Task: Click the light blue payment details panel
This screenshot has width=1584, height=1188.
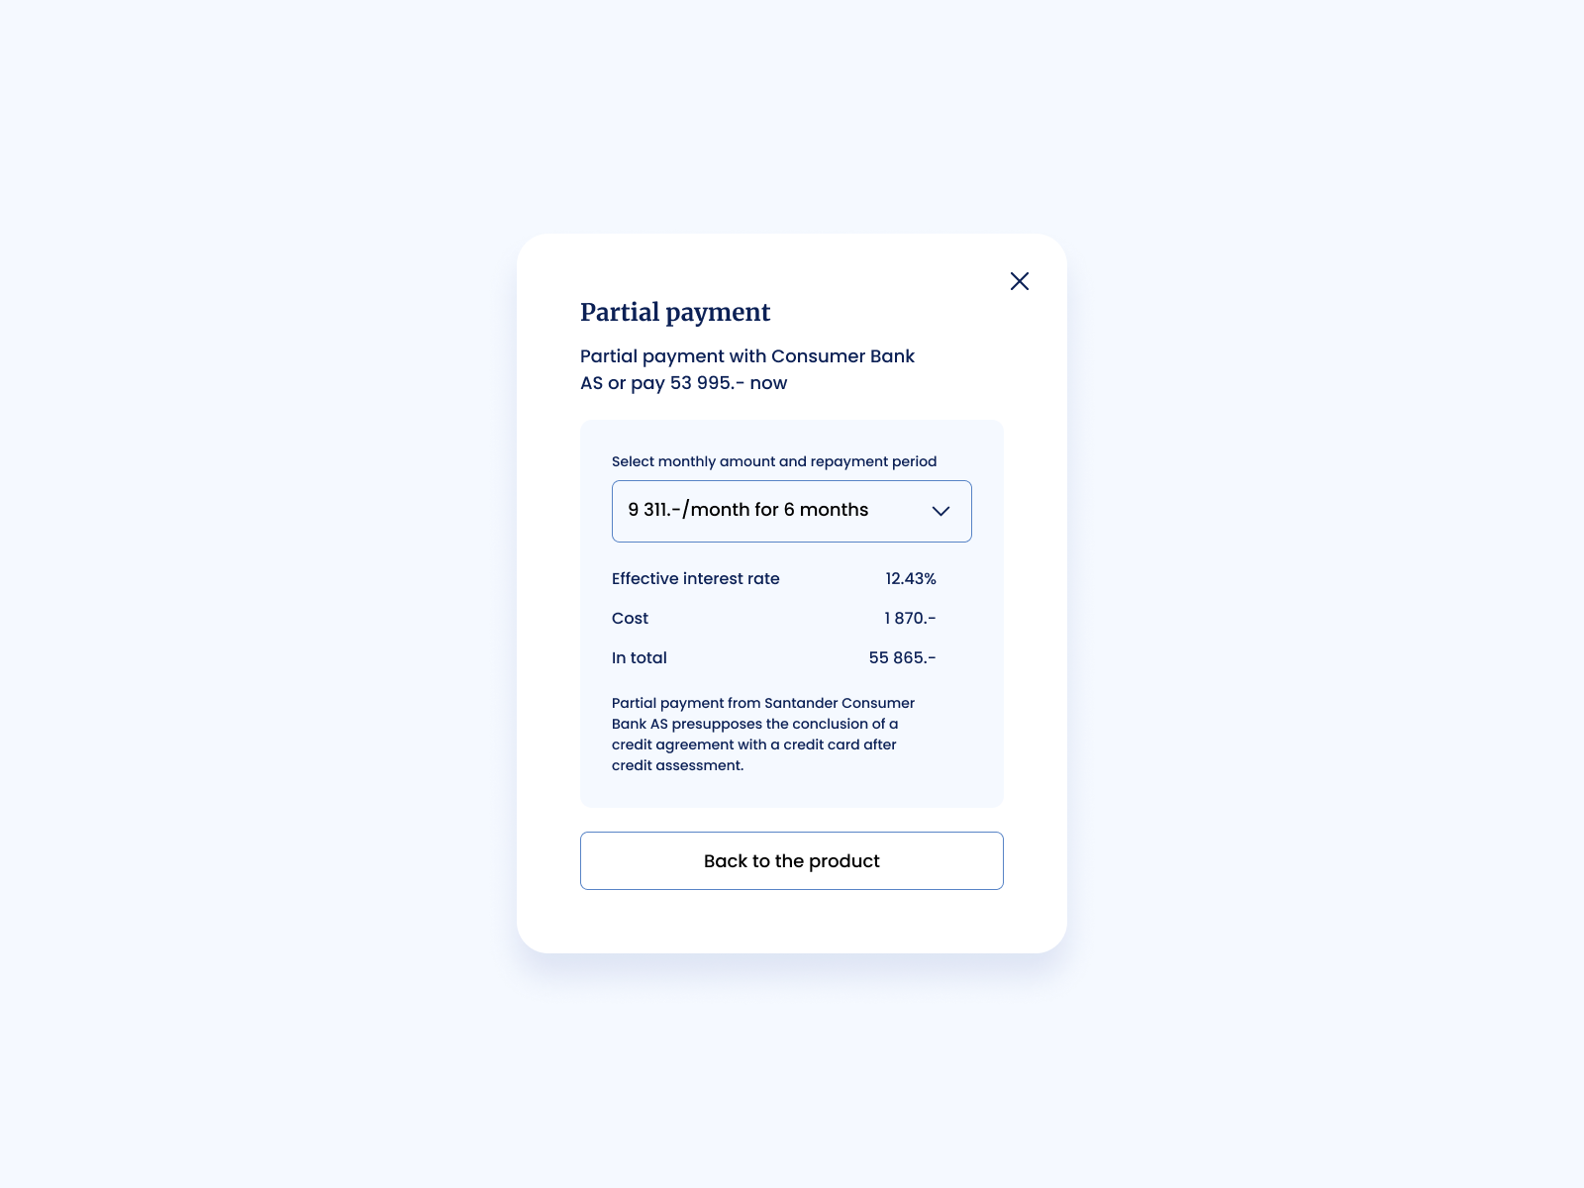Action: 792,612
